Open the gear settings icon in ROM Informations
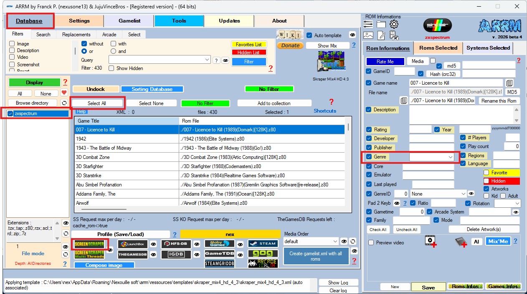 [x=394, y=24]
